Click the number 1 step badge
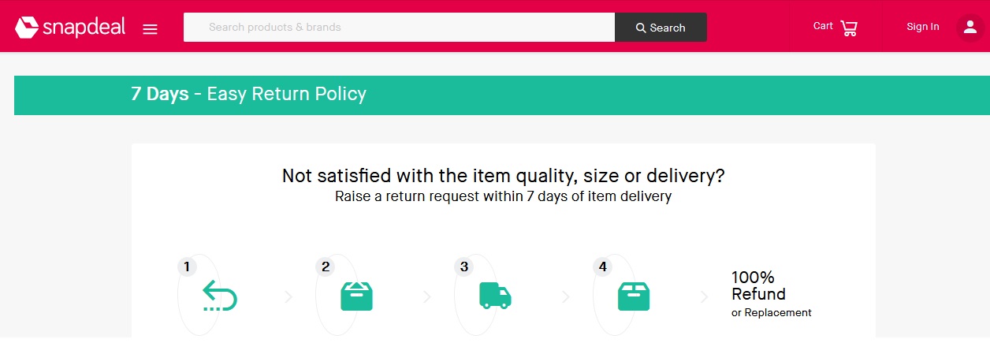This screenshot has width=990, height=343. click(187, 267)
